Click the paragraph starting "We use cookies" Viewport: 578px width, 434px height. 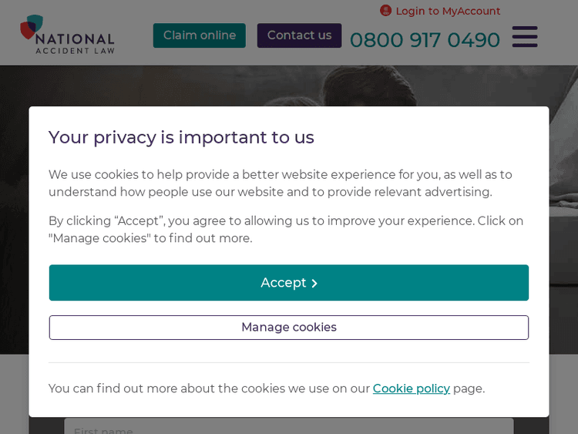click(x=281, y=183)
